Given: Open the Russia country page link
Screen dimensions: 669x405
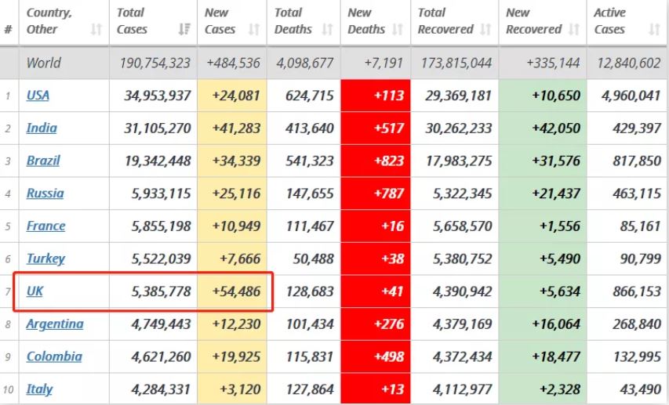Looking at the screenshot, I should tap(45, 193).
